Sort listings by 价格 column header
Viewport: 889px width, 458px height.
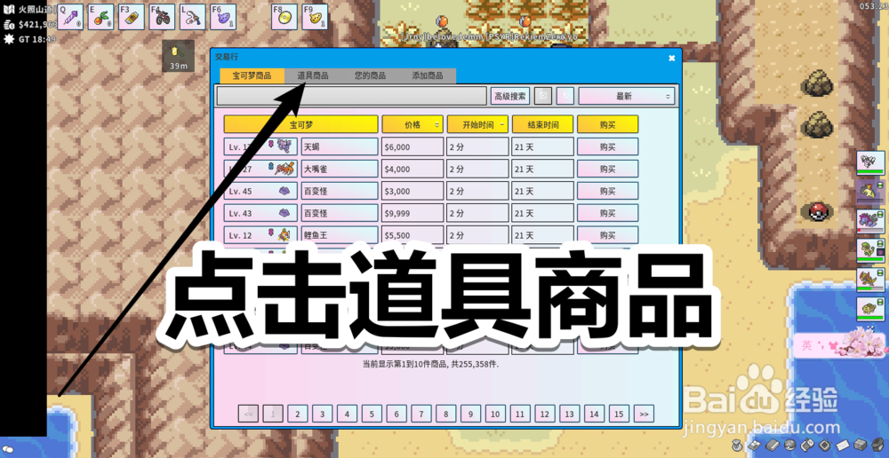tap(412, 124)
